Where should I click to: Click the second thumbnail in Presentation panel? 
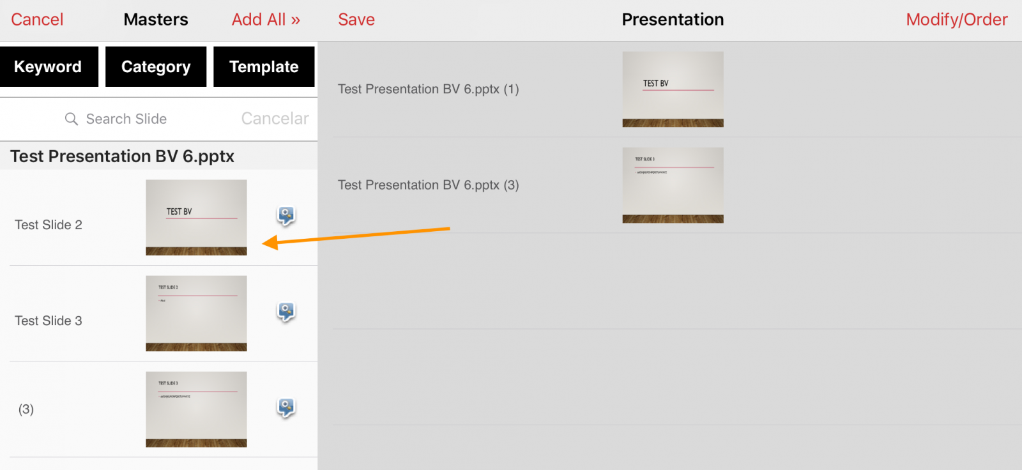coord(673,185)
